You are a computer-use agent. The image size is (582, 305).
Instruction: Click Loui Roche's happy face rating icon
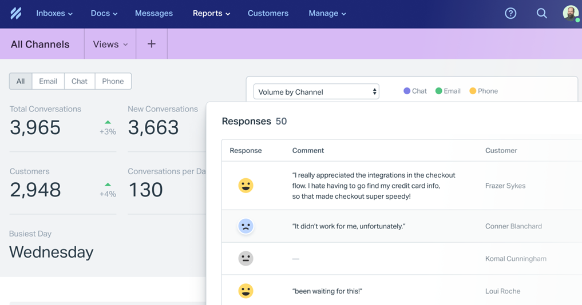point(246,291)
